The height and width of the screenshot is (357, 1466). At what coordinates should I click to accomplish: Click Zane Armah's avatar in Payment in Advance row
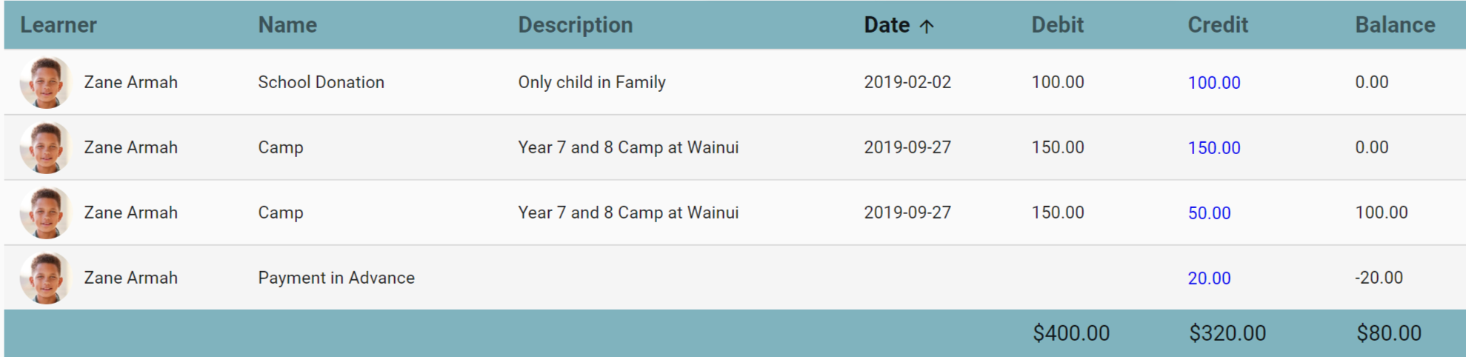point(45,278)
